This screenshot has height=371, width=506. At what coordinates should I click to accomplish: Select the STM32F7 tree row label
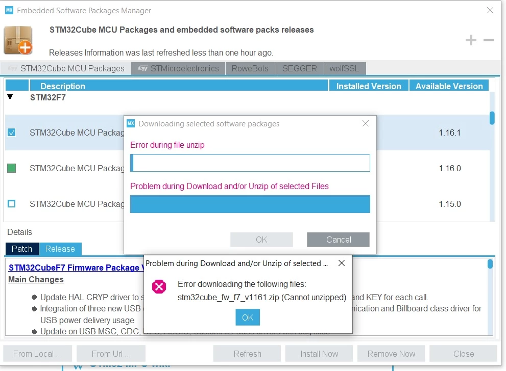click(x=48, y=97)
